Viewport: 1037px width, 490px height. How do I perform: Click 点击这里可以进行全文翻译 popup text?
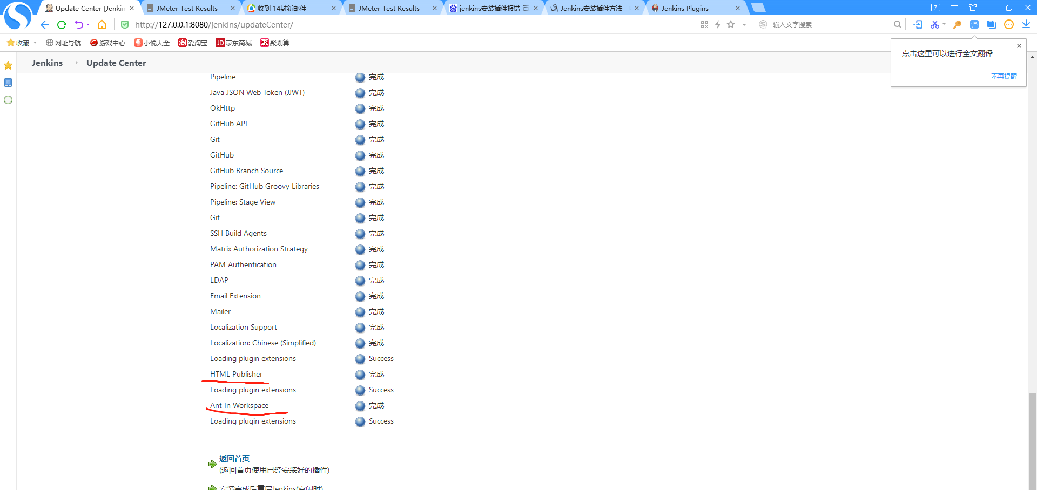pyautogui.click(x=947, y=53)
